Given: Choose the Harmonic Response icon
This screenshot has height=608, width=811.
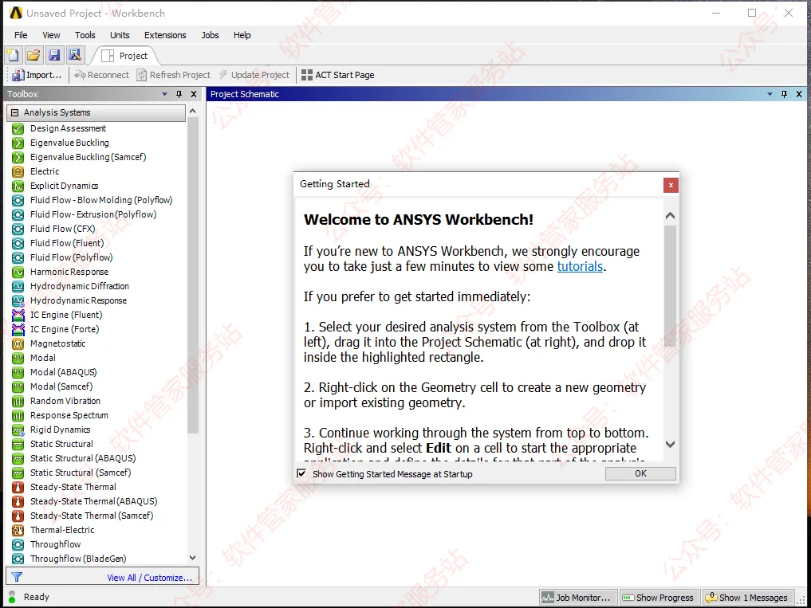Looking at the screenshot, I should [x=18, y=272].
